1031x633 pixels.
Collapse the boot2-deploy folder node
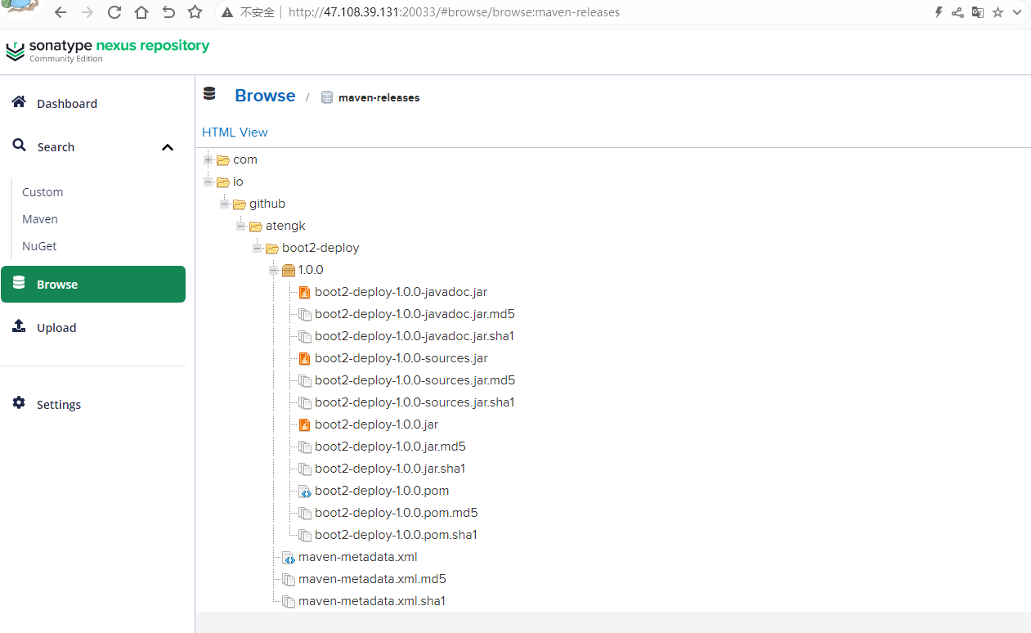tap(258, 248)
